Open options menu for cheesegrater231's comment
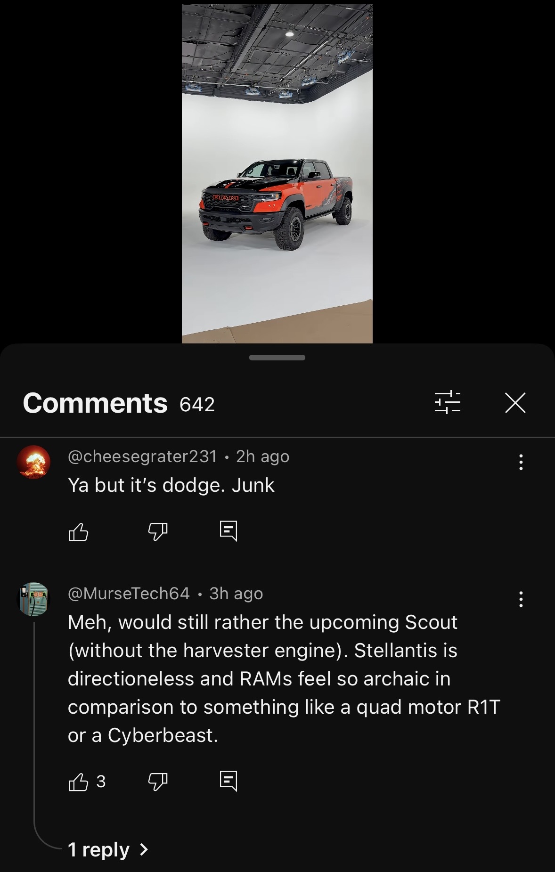The image size is (555, 872). pyautogui.click(x=521, y=462)
